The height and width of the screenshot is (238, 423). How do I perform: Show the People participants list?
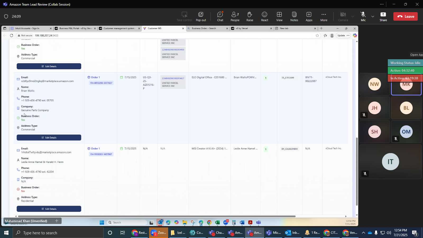pos(235,16)
